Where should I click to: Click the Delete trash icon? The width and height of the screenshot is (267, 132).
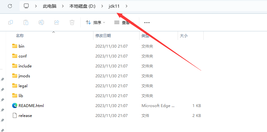pos(72,22)
